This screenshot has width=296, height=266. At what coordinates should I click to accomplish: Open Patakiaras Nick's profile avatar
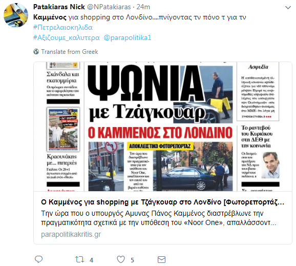(x=16, y=15)
